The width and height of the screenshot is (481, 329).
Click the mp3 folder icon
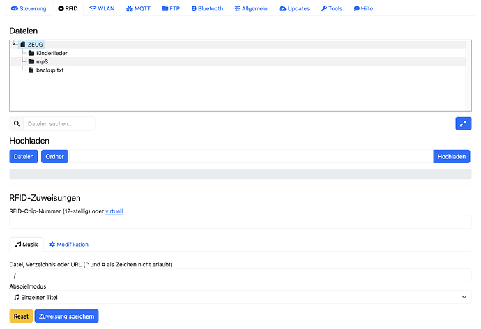(31, 61)
